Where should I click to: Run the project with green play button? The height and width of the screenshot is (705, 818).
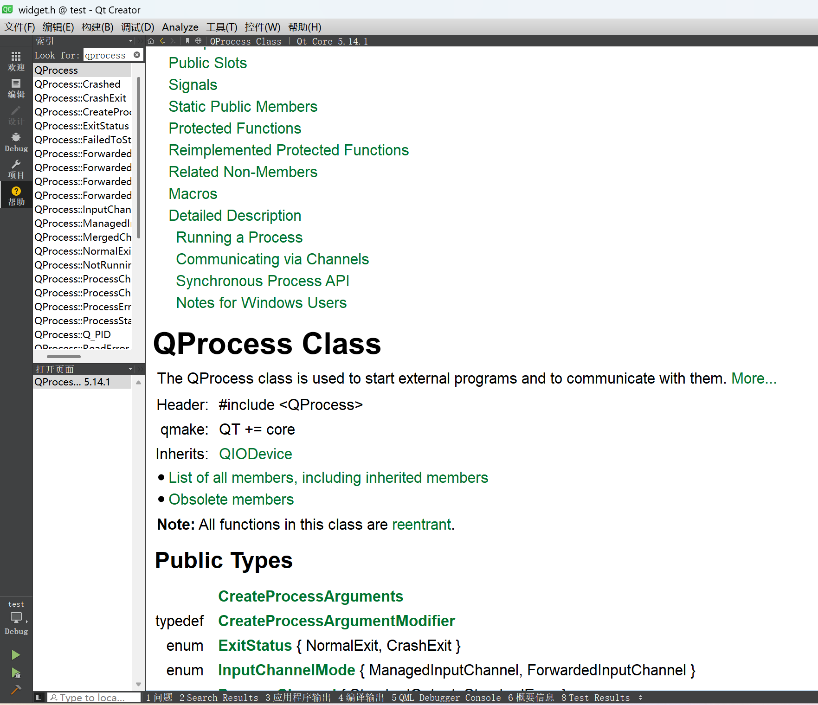click(x=16, y=654)
